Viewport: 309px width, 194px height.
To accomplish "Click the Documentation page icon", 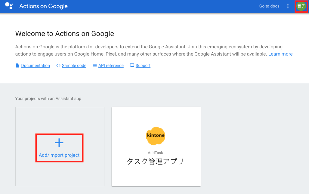I will coord(17,65).
